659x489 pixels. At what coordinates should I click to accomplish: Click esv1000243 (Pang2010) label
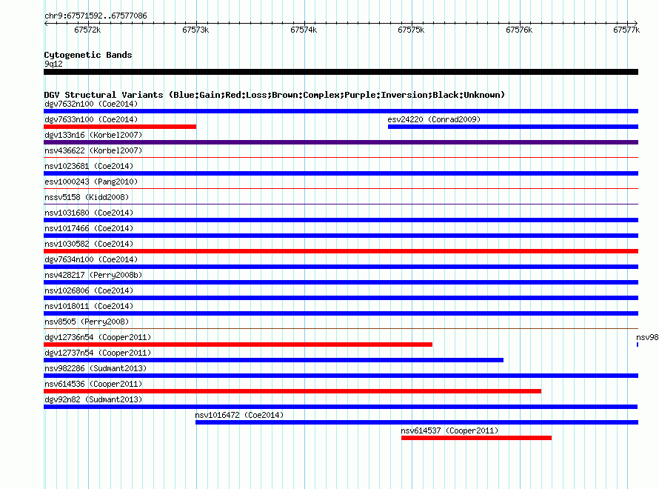coord(91,182)
